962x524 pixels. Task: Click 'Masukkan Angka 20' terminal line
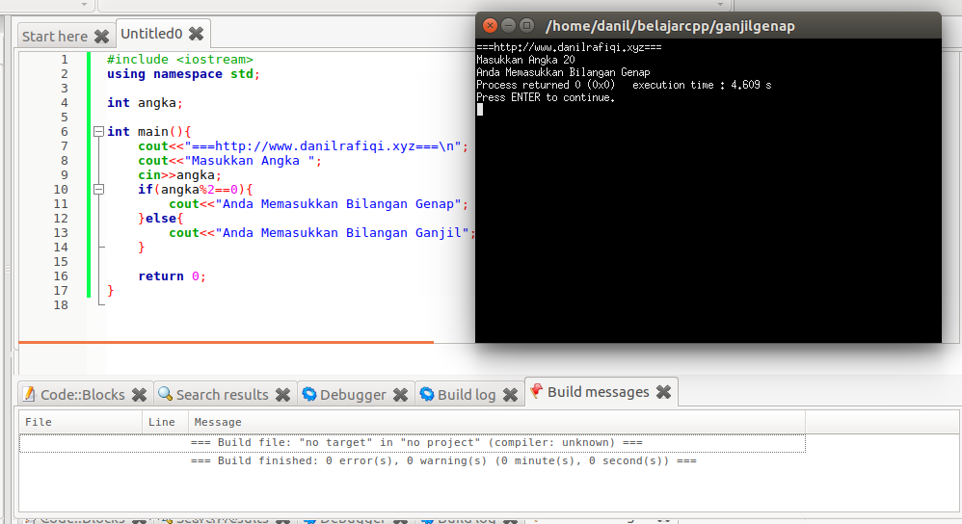tap(525, 60)
